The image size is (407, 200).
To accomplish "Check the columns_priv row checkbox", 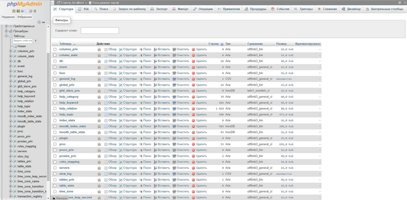I will 55,49.
